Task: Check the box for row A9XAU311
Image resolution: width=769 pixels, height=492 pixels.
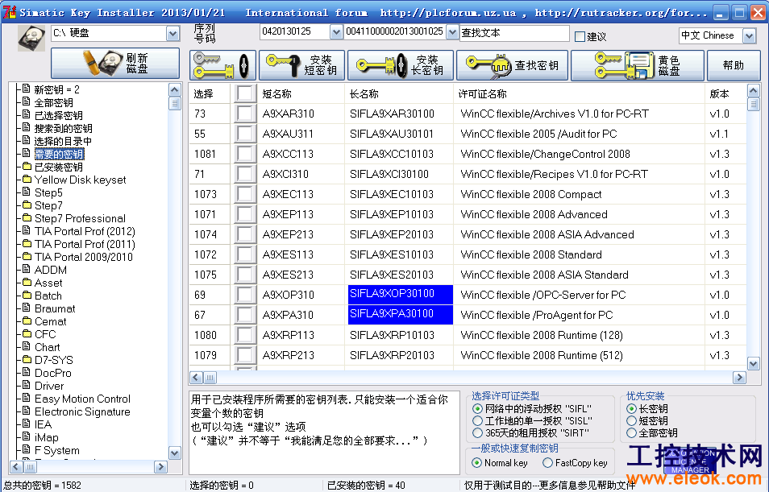Action: pos(244,134)
